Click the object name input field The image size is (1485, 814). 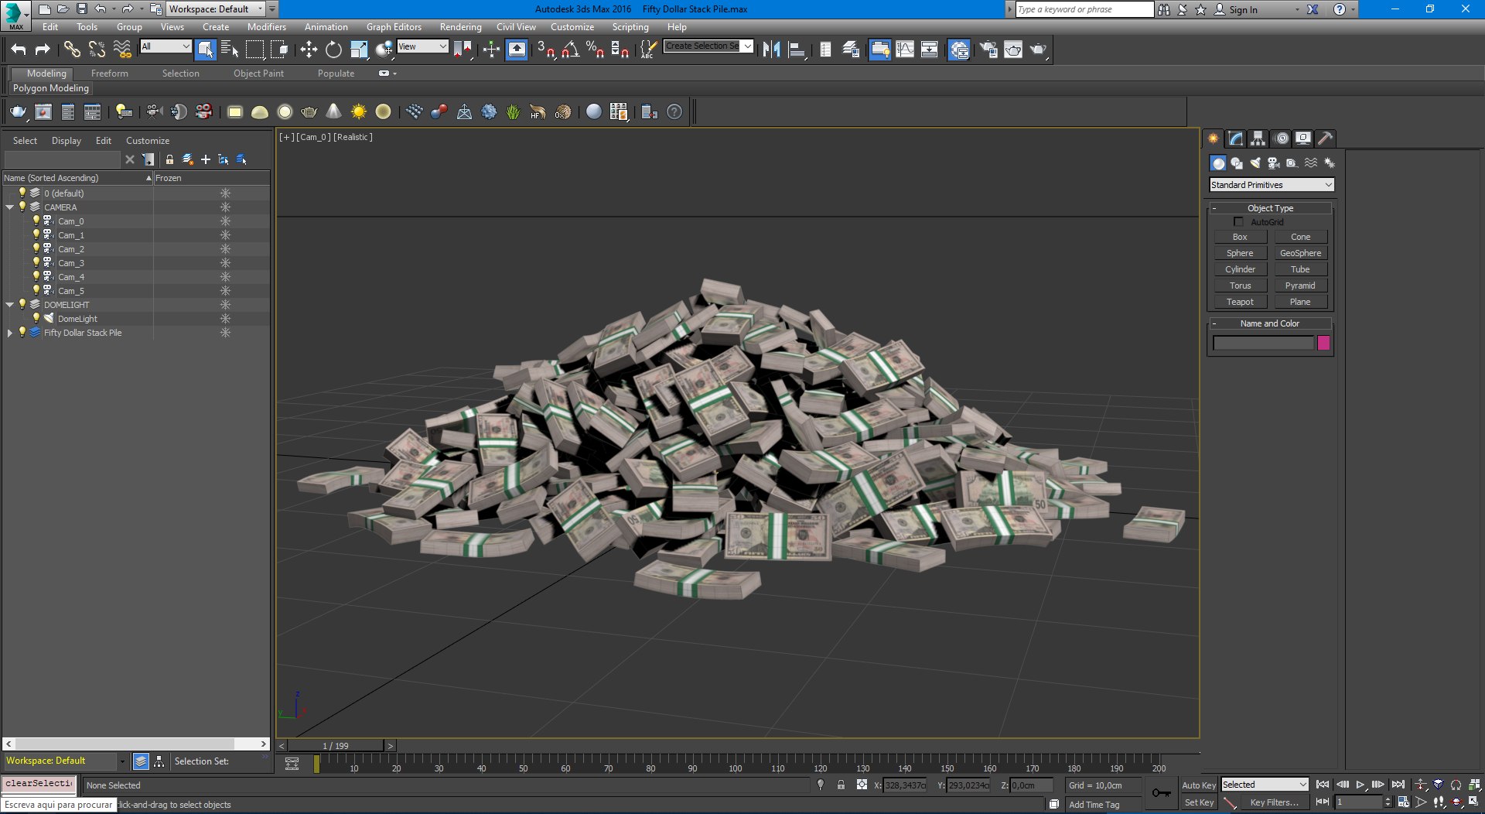click(x=1263, y=343)
